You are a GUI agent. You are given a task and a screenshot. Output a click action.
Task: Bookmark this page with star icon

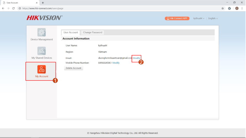pos(222,8)
